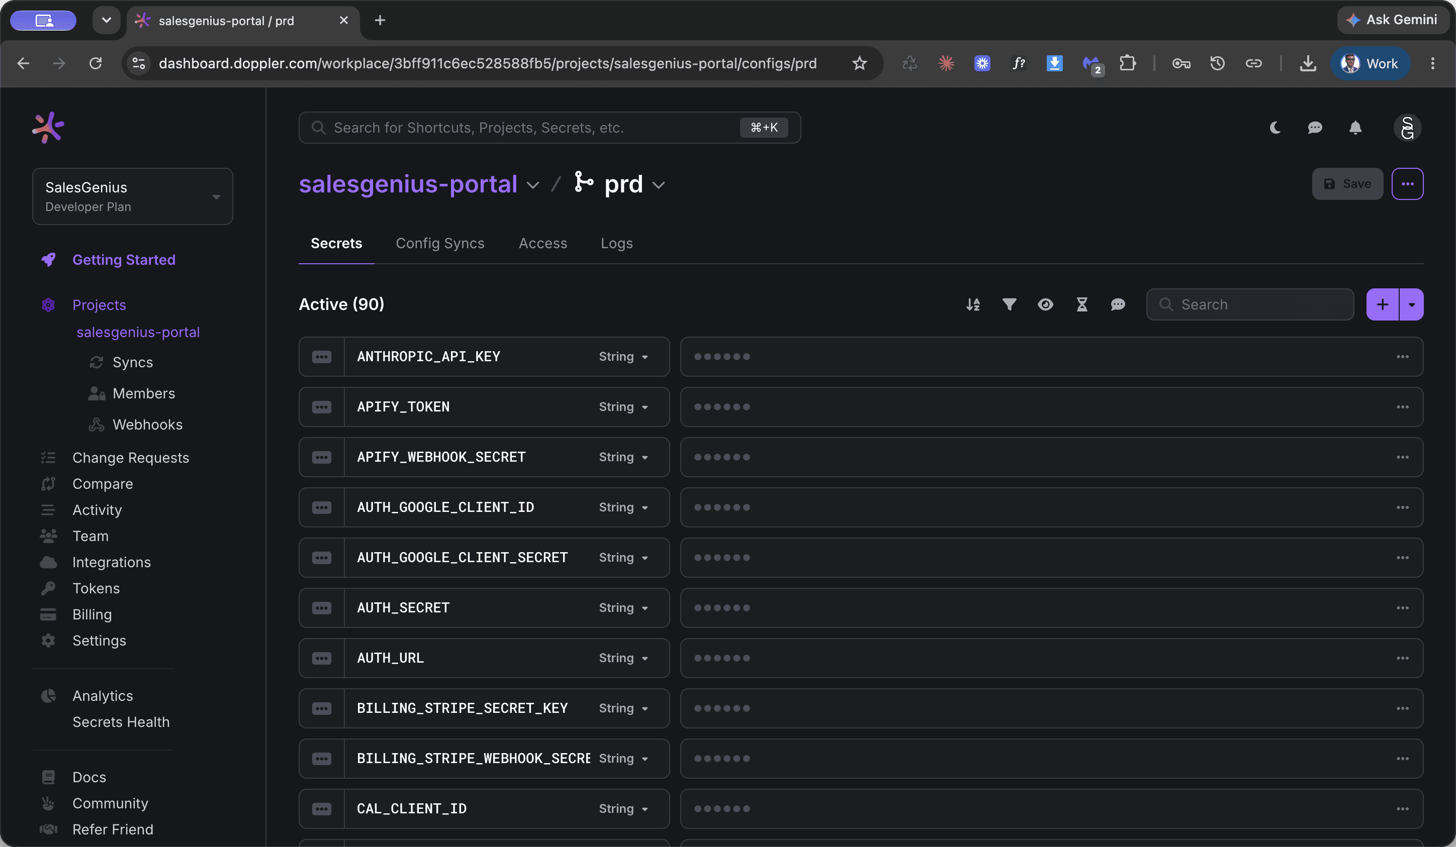Click AUTH_GOOGLE_CLIENT_ID row handle icon
Screen dimensions: 1456x847
(x=322, y=507)
